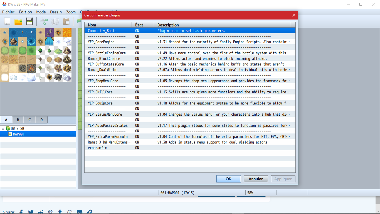Pick the lone dead tree tile
This screenshot has height=214, width=380.
[x=40, y=59]
